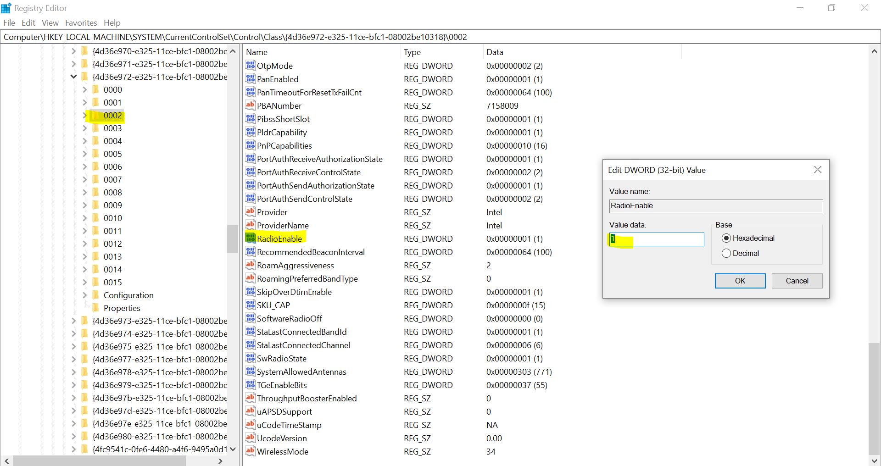Select the Properties key in tree
Image resolution: width=881 pixels, height=466 pixels.
point(122,308)
